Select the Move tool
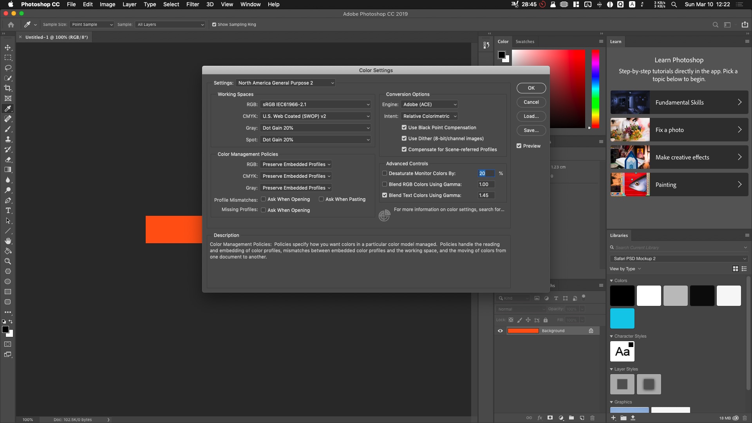 point(8,47)
